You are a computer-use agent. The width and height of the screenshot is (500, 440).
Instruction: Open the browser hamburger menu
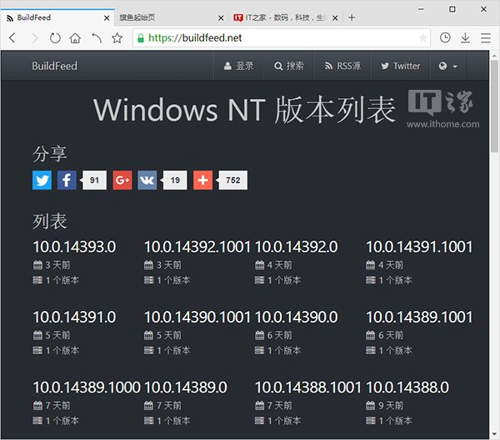click(x=486, y=37)
